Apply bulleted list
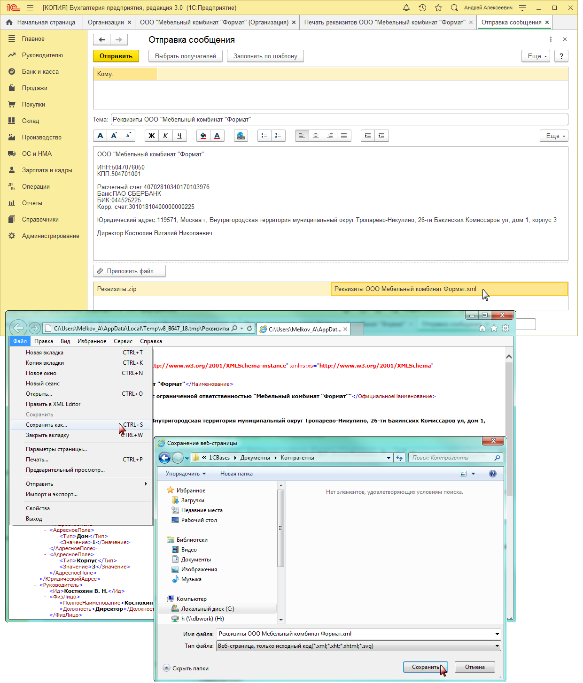The width and height of the screenshot is (583, 683). (264, 136)
